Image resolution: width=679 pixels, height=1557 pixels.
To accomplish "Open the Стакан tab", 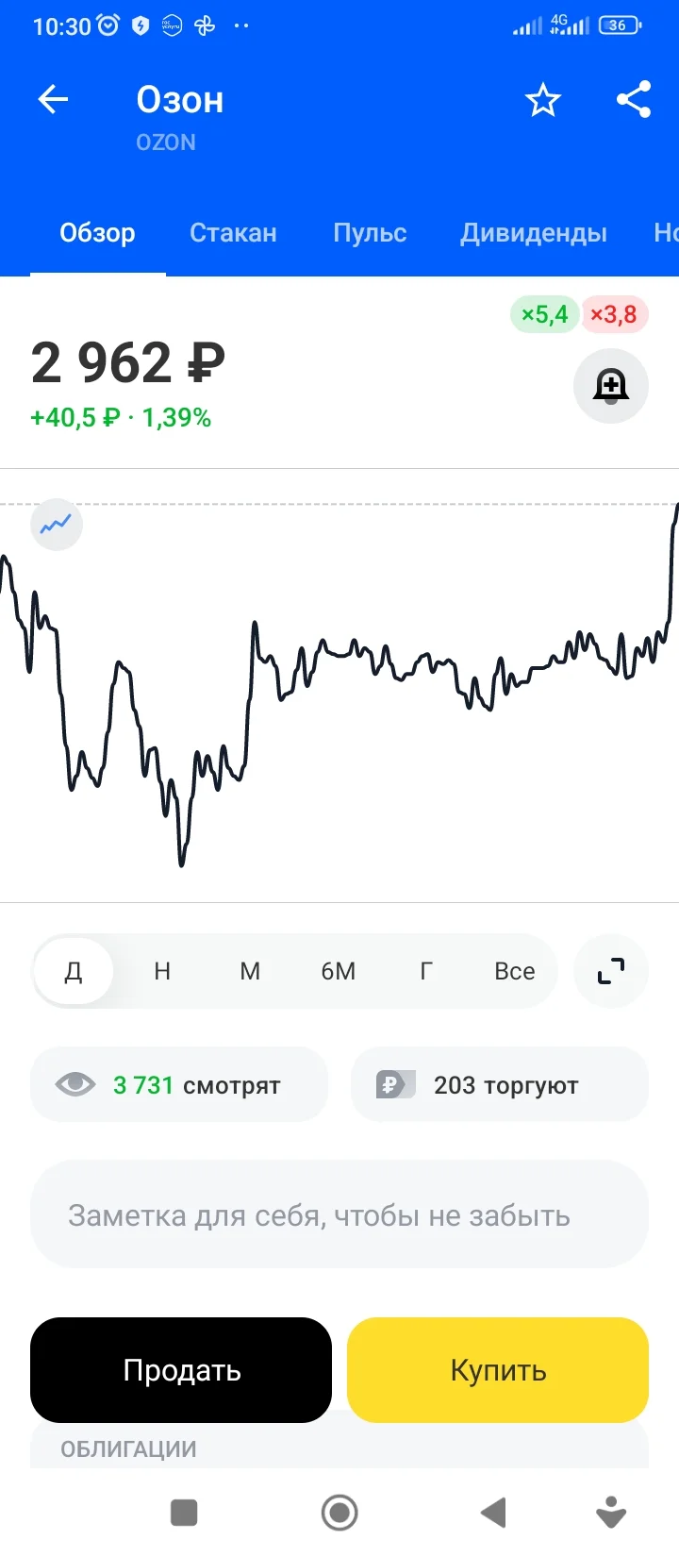I will click(233, 233).
